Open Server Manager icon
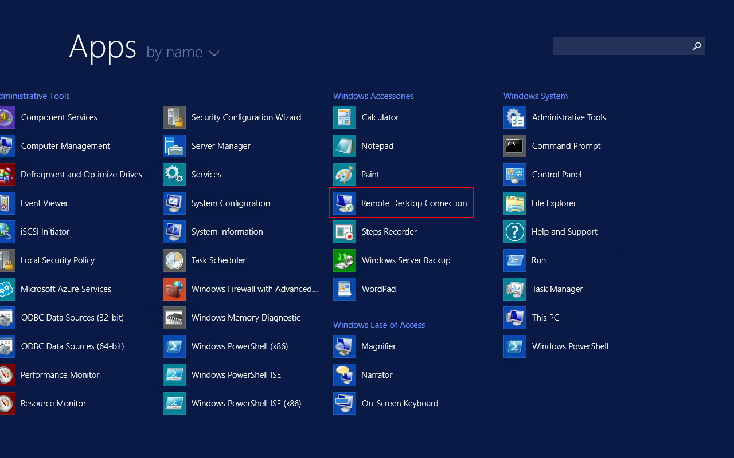734x458 pixels. pos(174,146)
